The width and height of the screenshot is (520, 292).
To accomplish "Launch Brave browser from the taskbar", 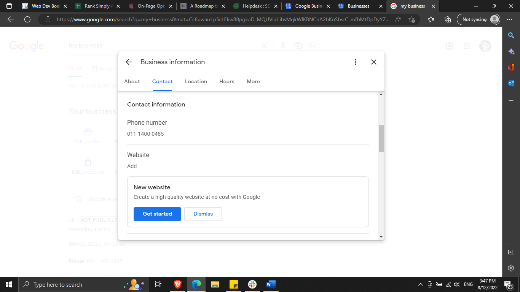I will pyautogui.click(x=178, y=284).
